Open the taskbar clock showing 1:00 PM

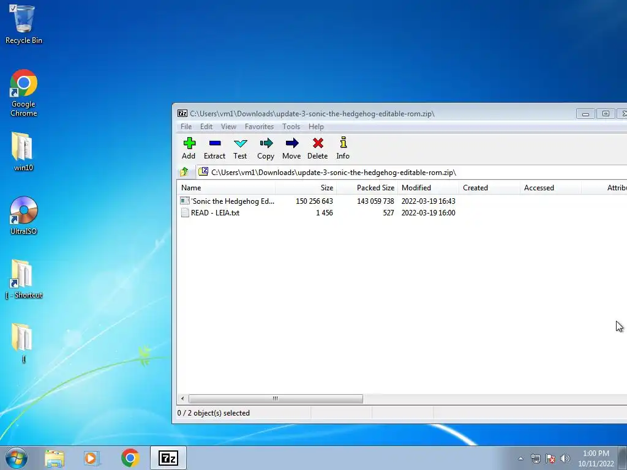596,458
